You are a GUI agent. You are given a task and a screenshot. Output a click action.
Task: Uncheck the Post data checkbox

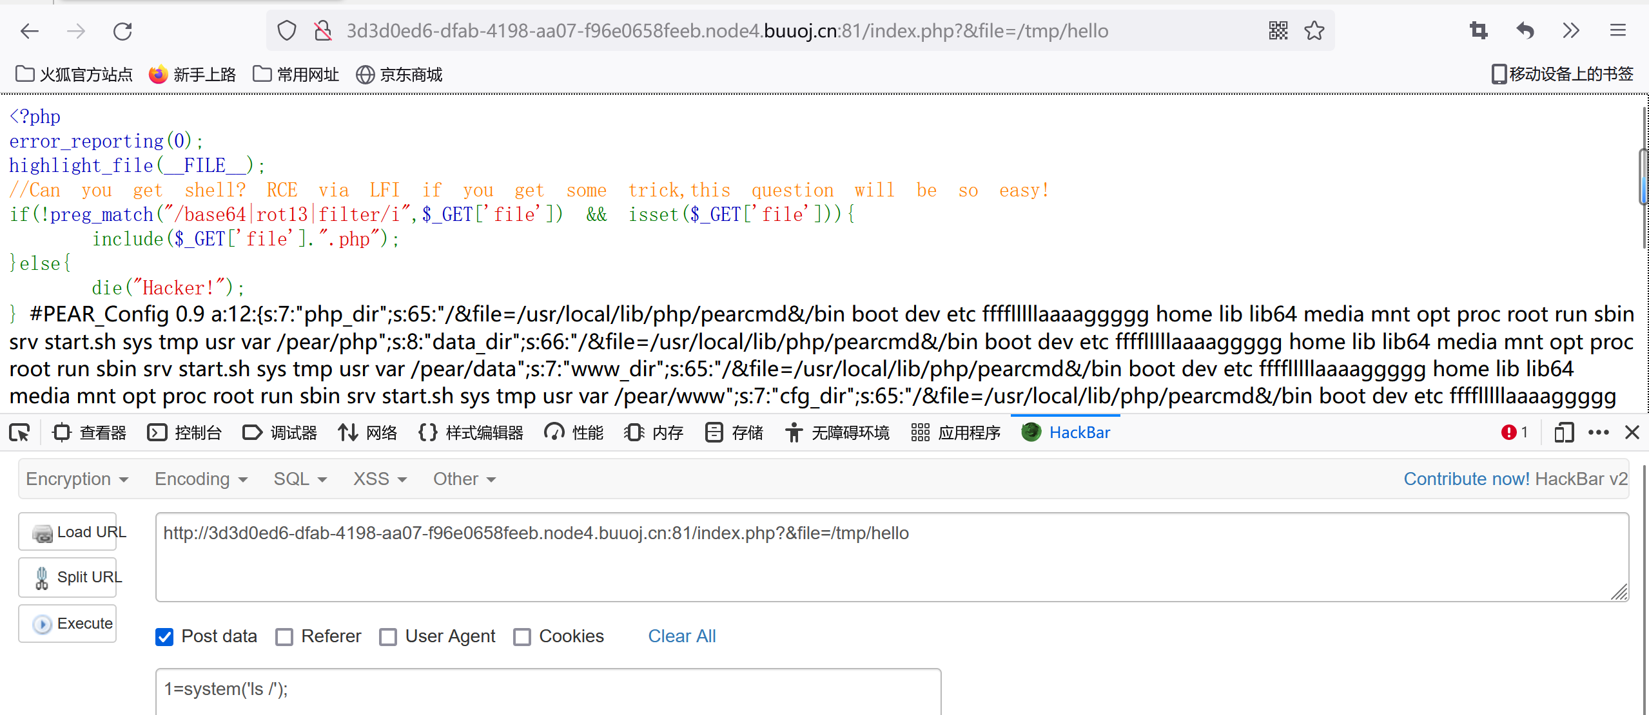(164, 637)
